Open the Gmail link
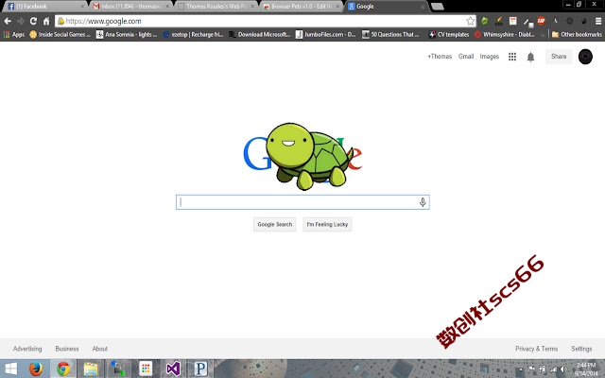 (466, 57)
